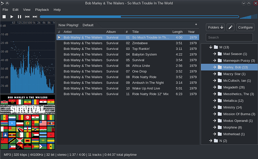Sort tracks by the Length column
Viewport: 258px width, 159px height.
[177, 32]
